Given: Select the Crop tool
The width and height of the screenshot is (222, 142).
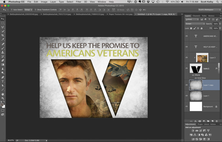Looking at the screenshot, I should 3,35.
